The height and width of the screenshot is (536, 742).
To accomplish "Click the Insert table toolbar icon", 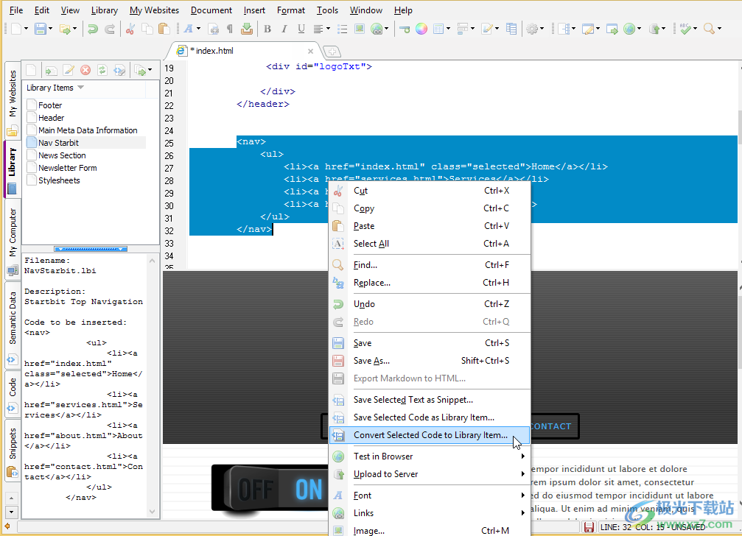I will 438,29.
